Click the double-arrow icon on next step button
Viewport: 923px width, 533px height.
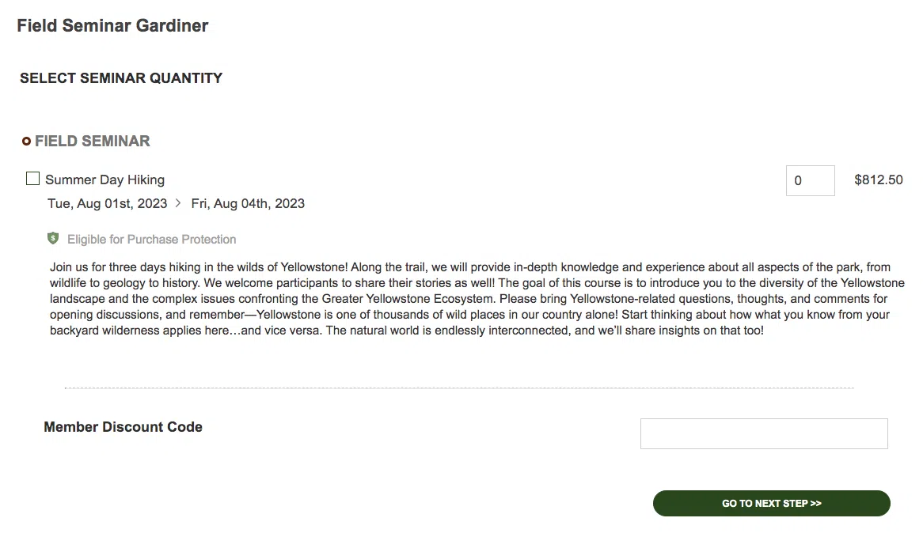point(814,503)
